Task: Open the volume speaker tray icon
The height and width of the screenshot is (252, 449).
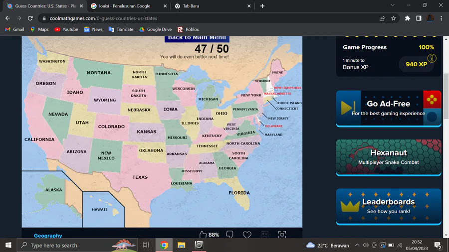Action: point(365,245)
